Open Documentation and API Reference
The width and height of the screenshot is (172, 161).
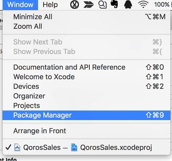[69, 67]
